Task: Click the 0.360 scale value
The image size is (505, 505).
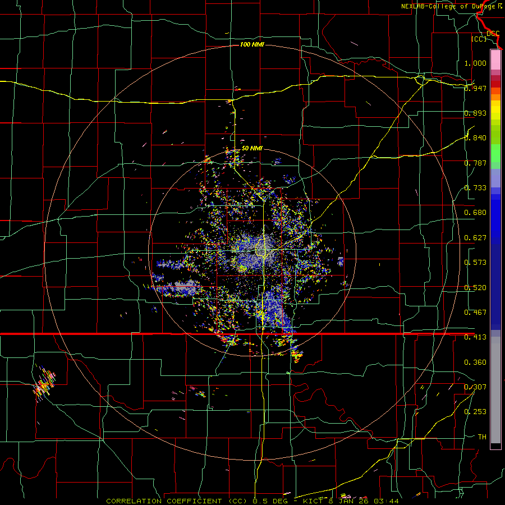Action: coord(475,362)
